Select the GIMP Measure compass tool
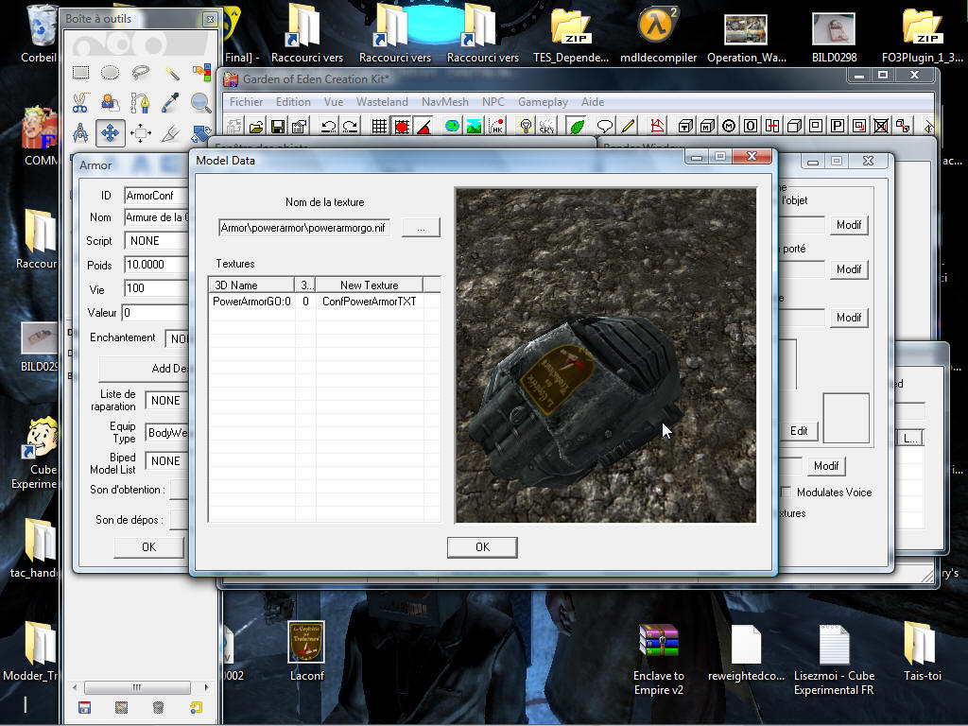This screenshot has width=968, height=726. [80, 132]
